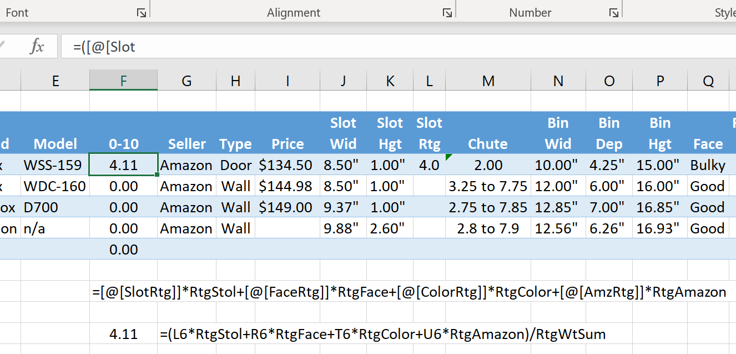
Task: Select column L header
Action: pyautogui.click(x=429, y=81)
